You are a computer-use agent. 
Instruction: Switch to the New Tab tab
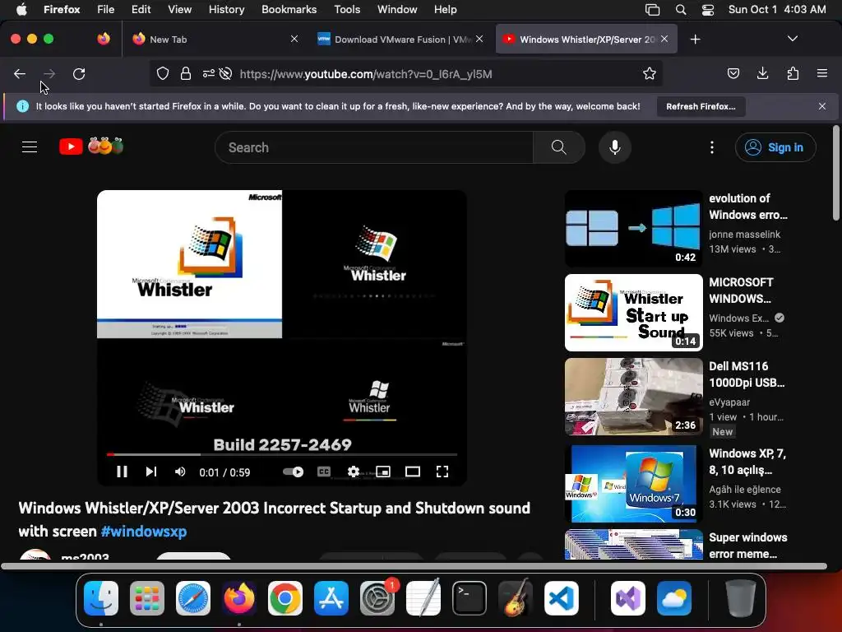point(215,39)
